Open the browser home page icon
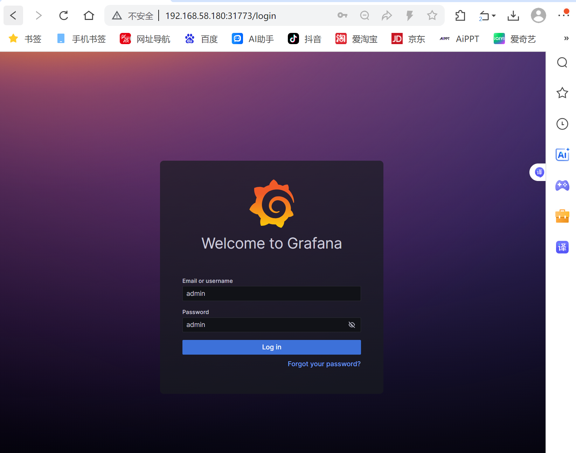The image size is (576, 453). [89, 15]
